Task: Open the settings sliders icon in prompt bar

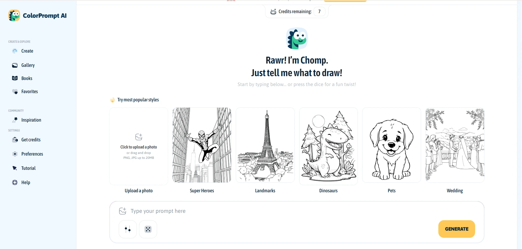Action: [x=127, y=229]
